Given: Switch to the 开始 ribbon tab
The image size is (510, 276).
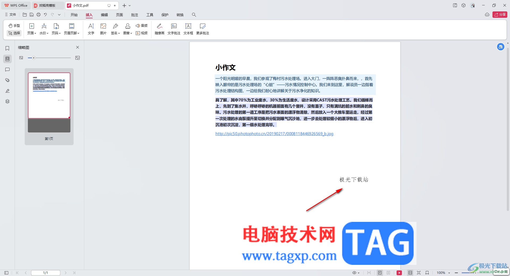Looking at the screenshot, I should (74, 15).
